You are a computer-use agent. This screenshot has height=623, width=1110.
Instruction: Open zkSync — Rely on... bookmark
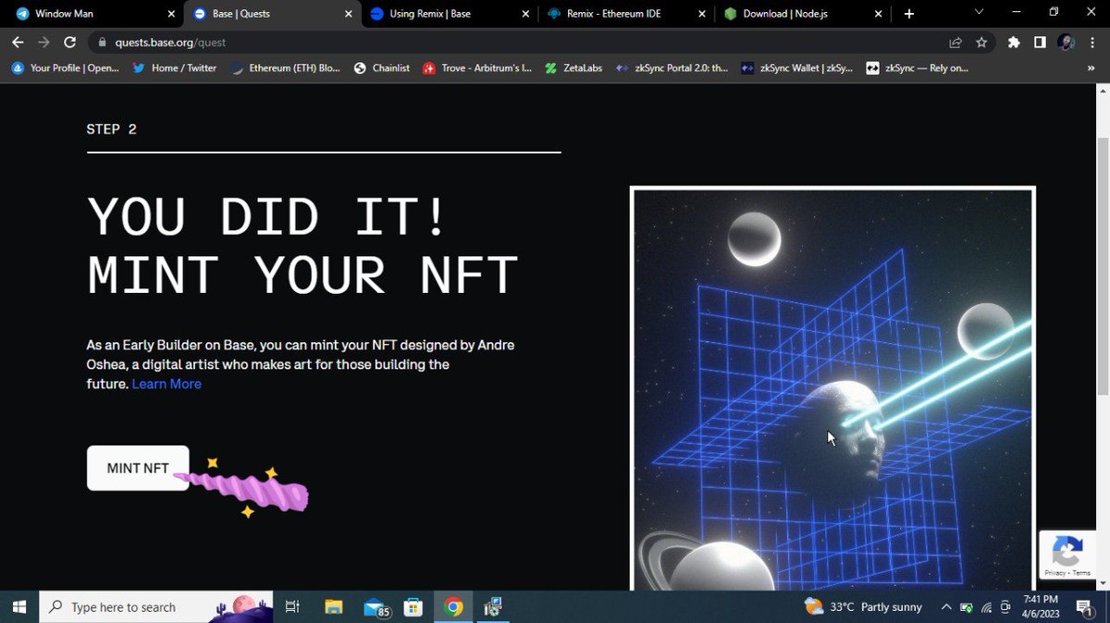[918, 67]
